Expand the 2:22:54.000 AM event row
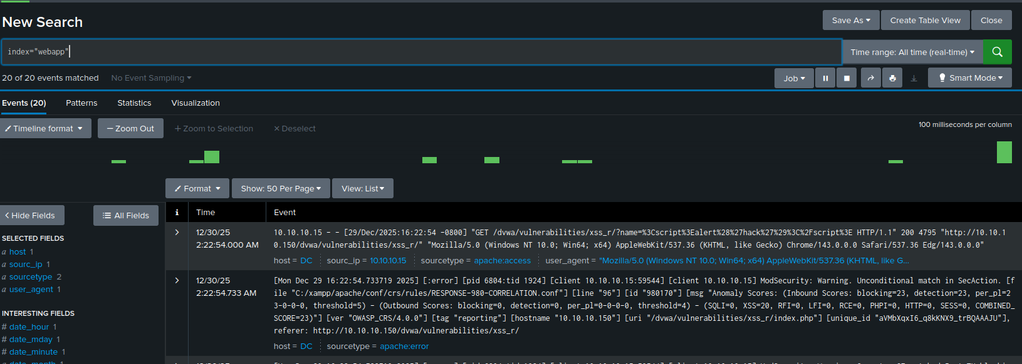The height and width of the screenshot is (364, 1022). 177,233
